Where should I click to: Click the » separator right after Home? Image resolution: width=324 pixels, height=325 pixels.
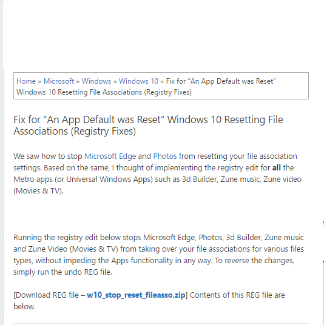[x=39, y=81]
